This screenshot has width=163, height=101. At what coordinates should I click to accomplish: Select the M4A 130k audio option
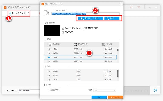point(49,80)
